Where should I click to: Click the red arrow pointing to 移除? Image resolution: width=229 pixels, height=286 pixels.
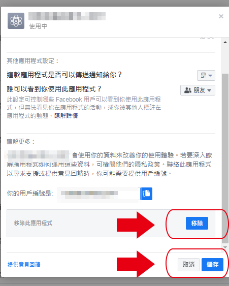point(136,225)
